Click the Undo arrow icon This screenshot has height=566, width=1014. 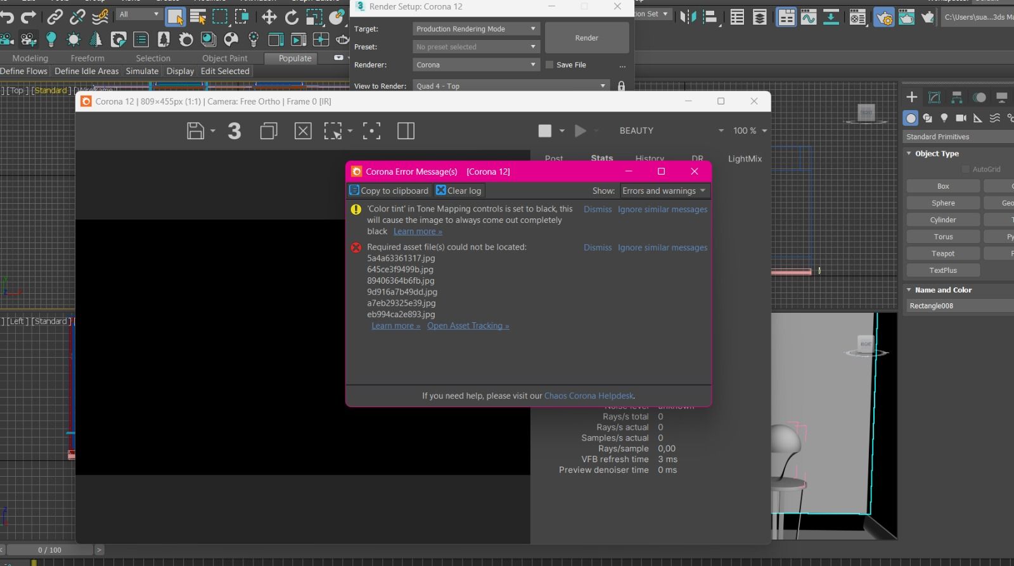pyautogui.click(x=7, y=17)
